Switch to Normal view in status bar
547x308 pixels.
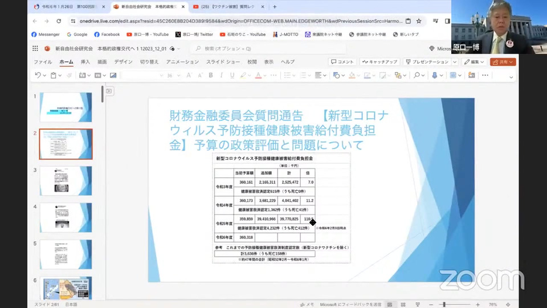[x=390, y=305]
